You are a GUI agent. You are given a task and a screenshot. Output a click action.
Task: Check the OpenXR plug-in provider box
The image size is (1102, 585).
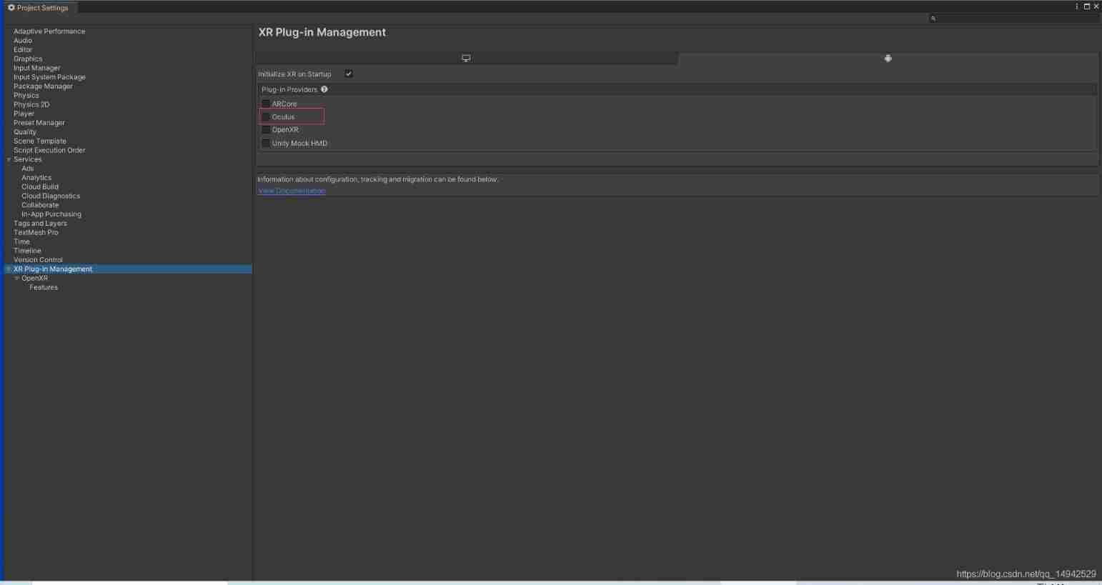pos(266,129)
